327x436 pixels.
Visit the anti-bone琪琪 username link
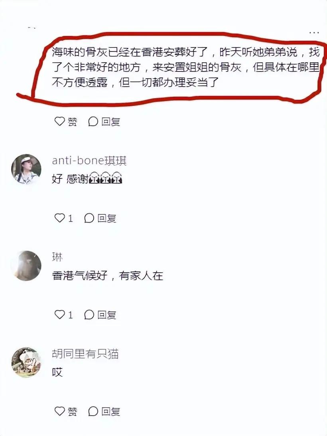pos(89,161)
